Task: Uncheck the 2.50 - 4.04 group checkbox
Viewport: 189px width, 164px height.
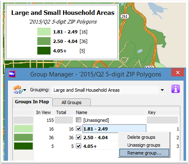Action: click(x=78, y=137)
